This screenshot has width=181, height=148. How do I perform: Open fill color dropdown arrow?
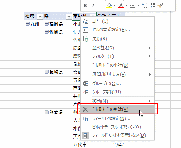point(115,6)
